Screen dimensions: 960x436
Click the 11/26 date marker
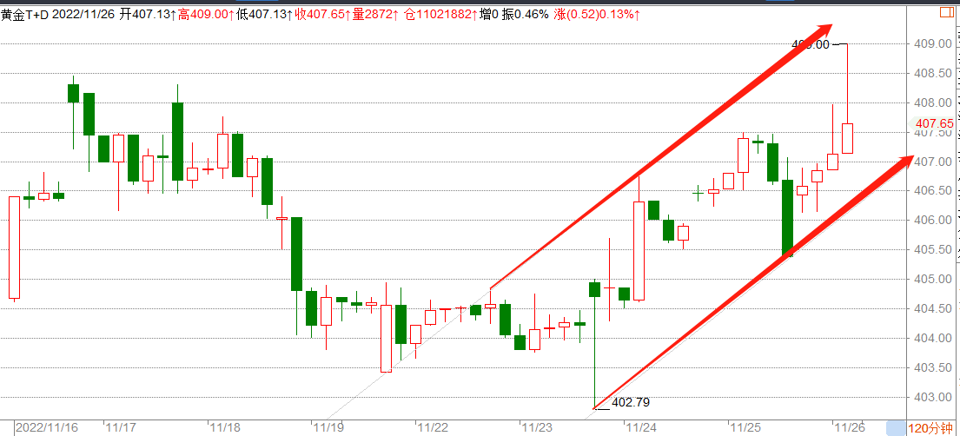tap(848, 426)
